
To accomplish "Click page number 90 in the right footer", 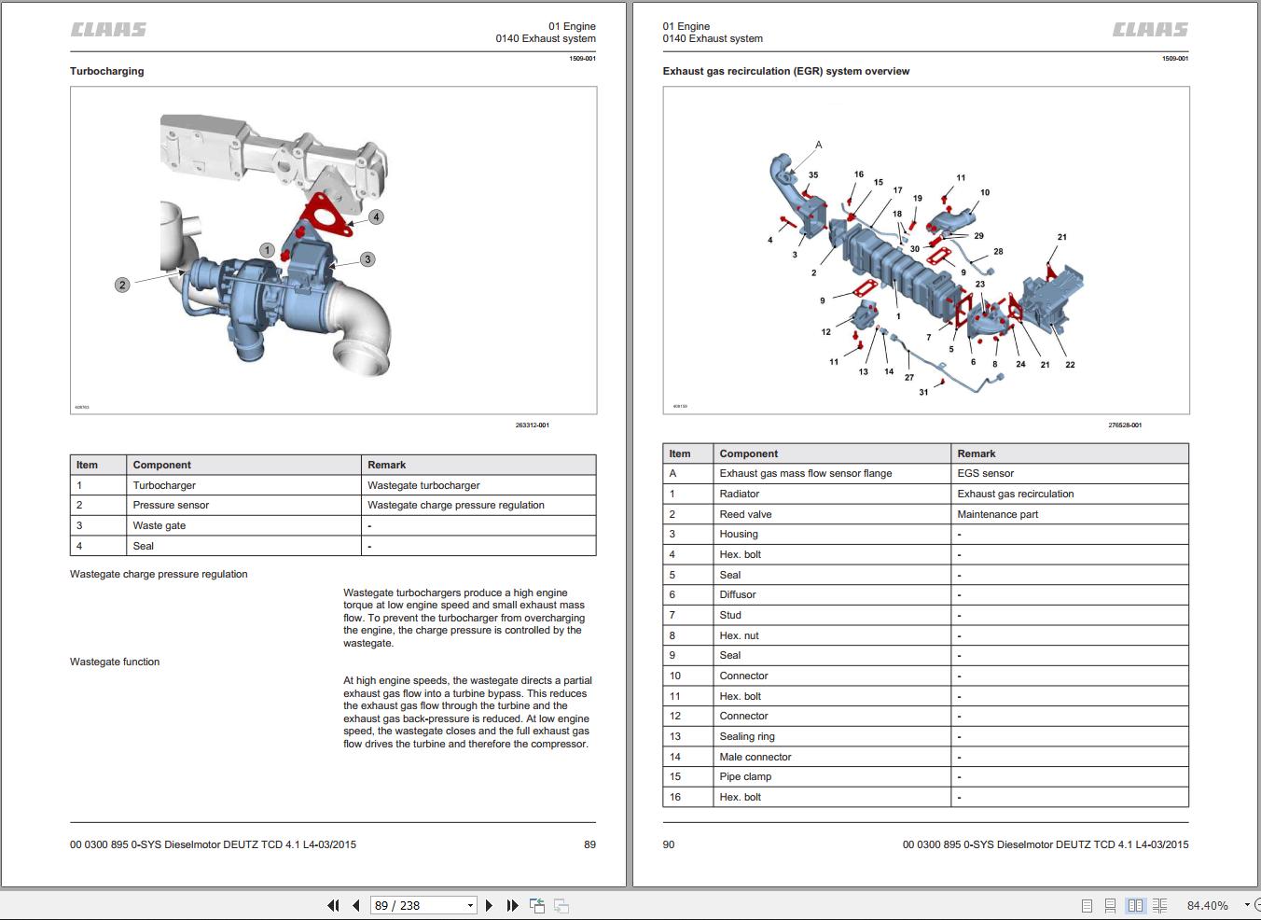I will [669, 844].
